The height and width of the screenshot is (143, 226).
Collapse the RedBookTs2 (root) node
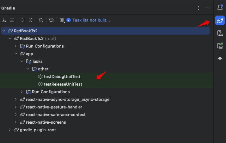(10, 38)
